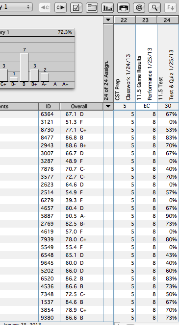Image resolution: width=179 pixels, height=325 pixels.
Task: Click overall grade 39.3 F
Action: (74, 200)
